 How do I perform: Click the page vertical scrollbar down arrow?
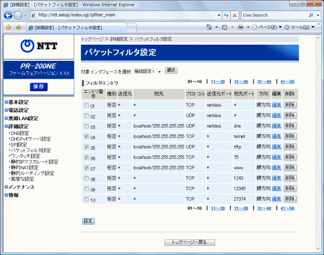tap(318, 249)
